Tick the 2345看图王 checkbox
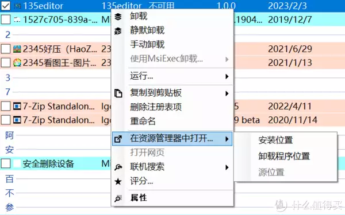Screen dimensions: 345x215 pyautogui.click(x=6, y=62)
